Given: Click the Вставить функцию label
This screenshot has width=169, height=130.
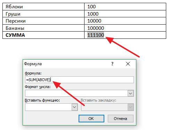Looking at the screenshot, I should 42,100.
